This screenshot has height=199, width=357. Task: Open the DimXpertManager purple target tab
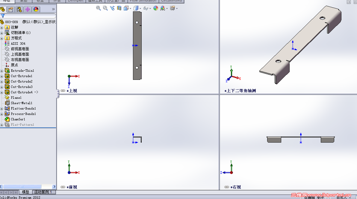27,9
